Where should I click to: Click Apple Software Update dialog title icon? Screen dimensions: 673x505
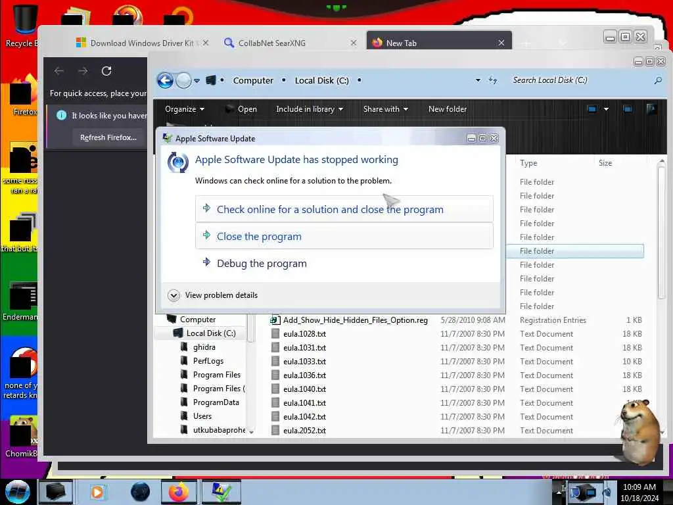pyautogui.click(x=168, y=138)
